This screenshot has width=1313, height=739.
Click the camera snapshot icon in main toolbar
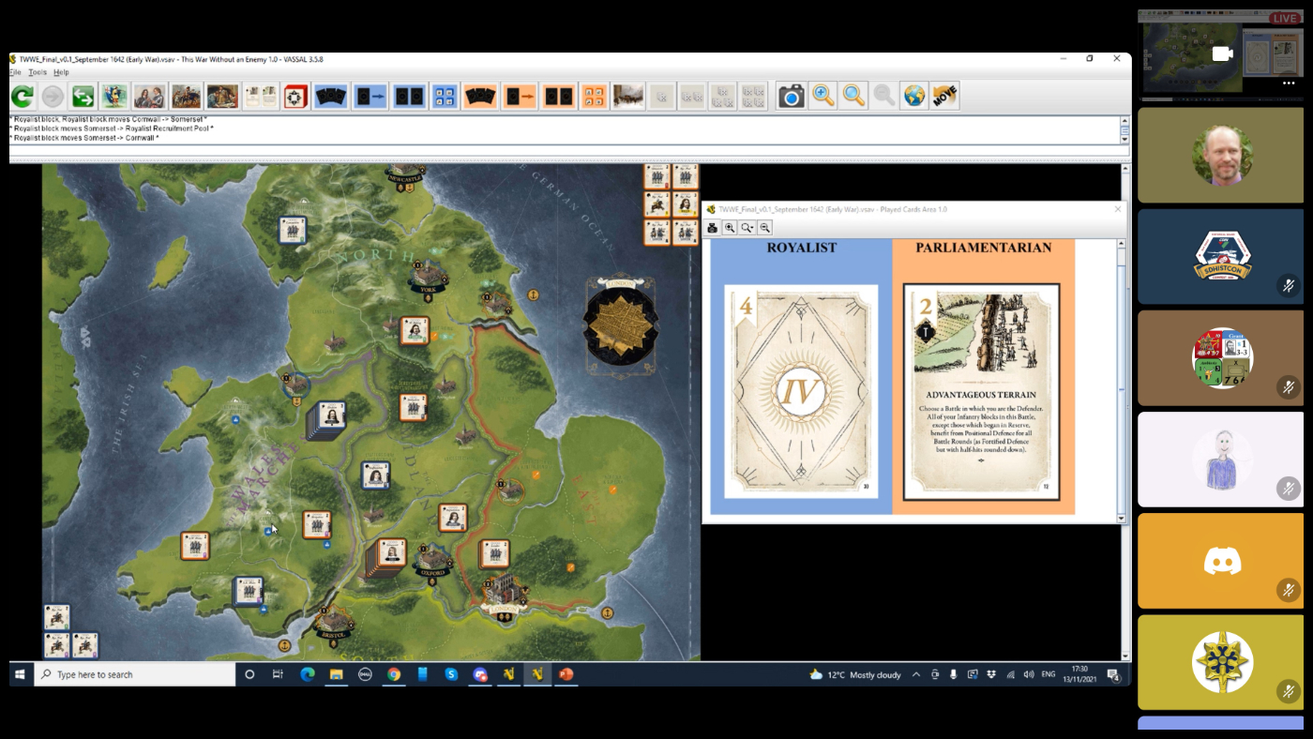click(x=792, y=96)
